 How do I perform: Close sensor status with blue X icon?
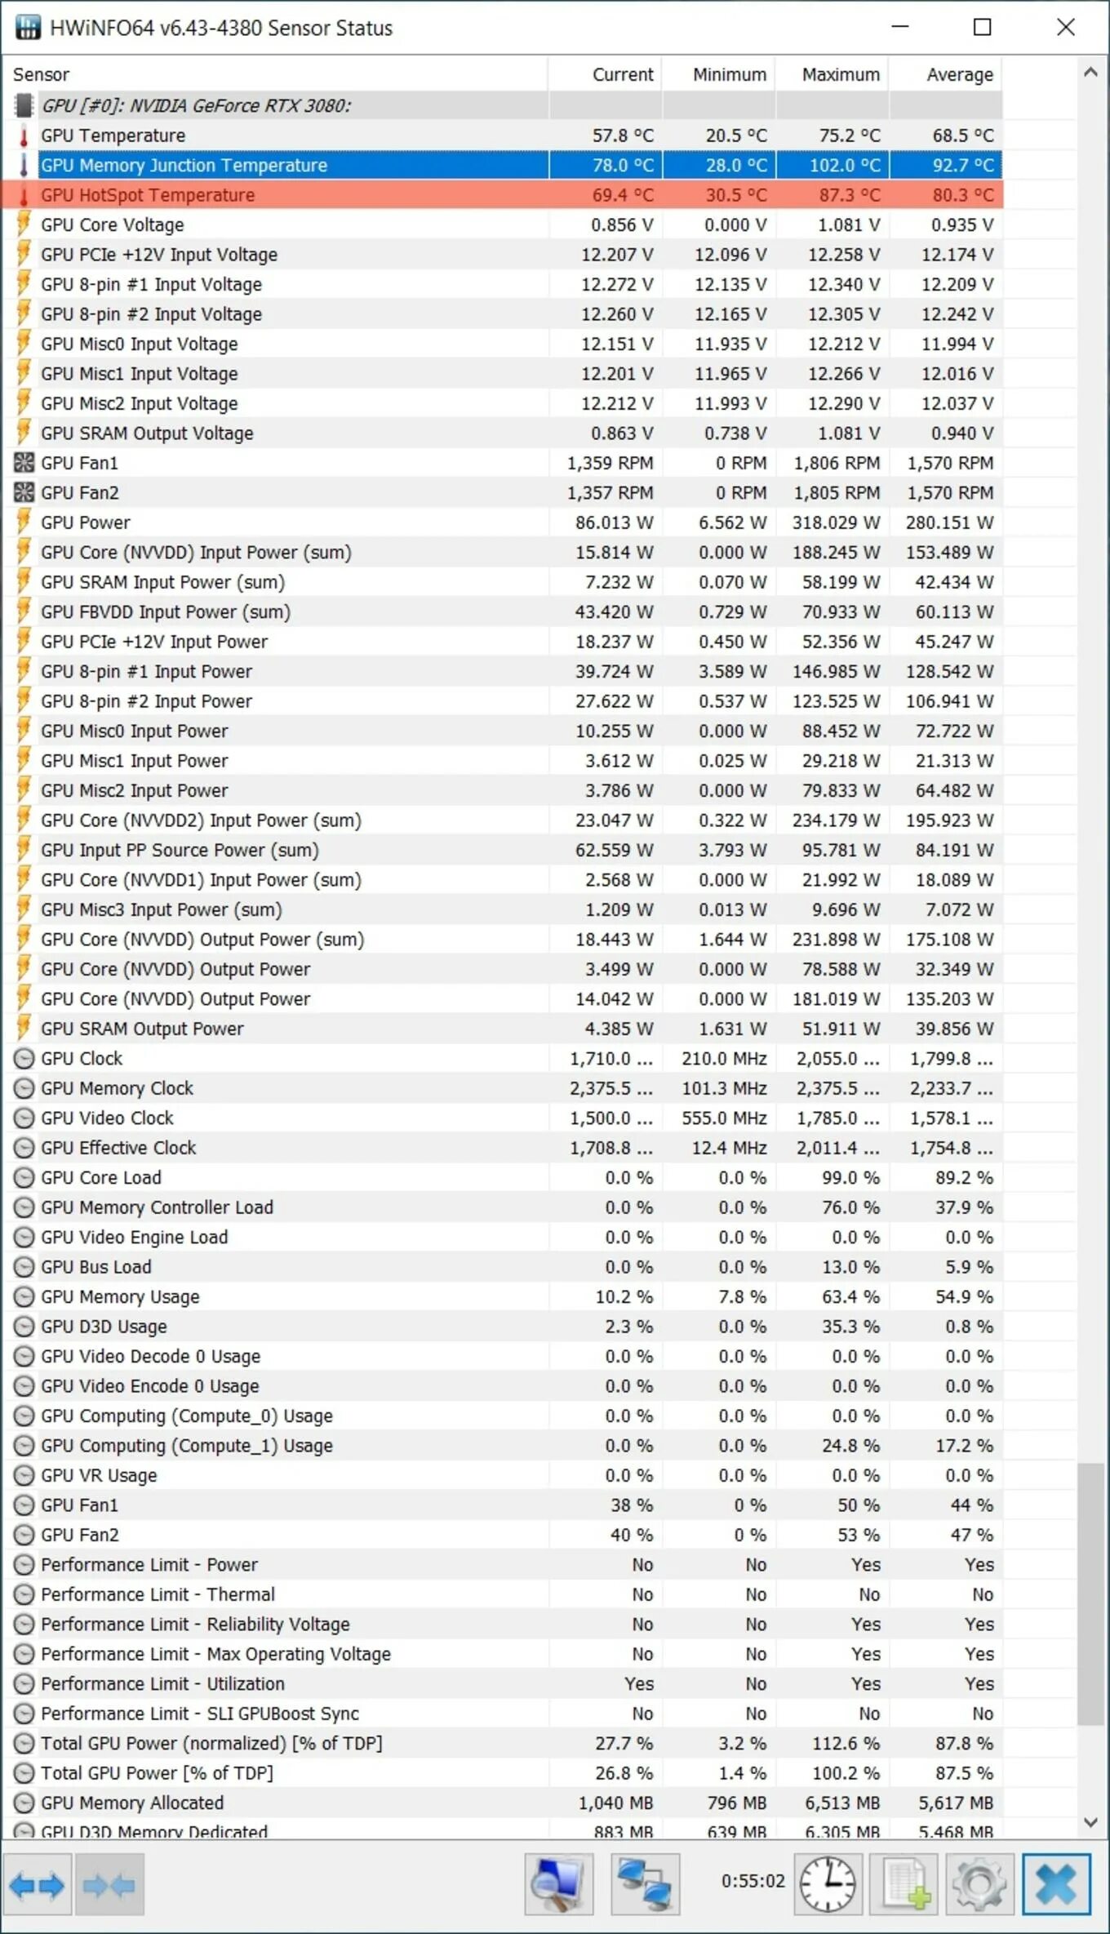pyautogui.click(x=1056, y=1885)
